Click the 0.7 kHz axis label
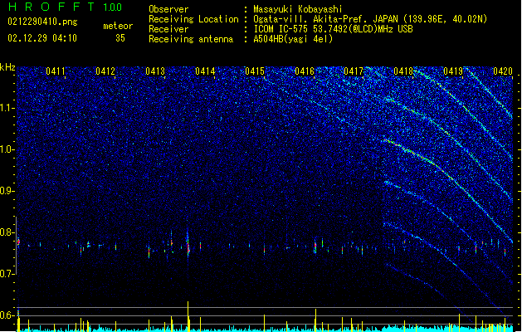This screenshot has height=332, width=522. click(7, 274)
